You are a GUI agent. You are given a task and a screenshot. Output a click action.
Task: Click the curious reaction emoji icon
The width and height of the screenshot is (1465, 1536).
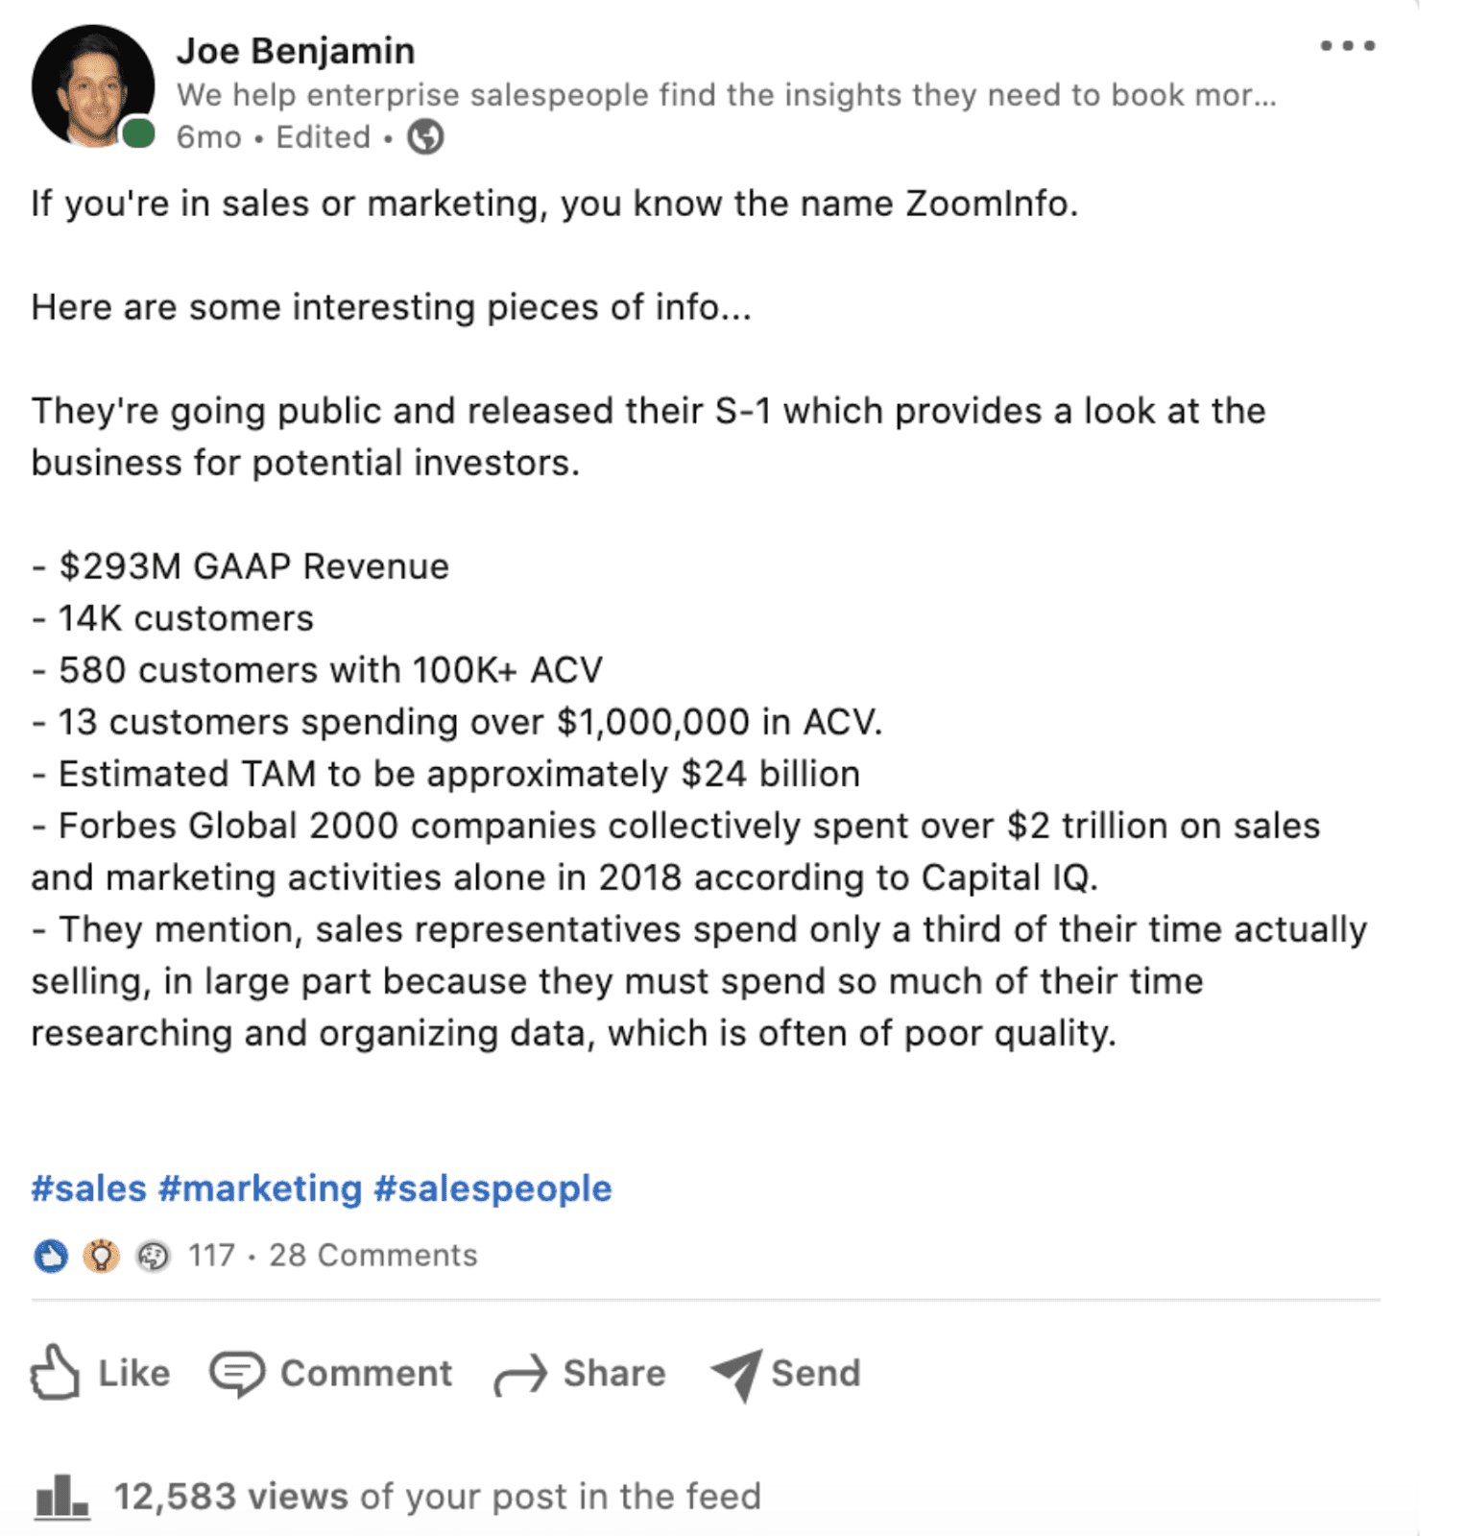pyautogui.click(x=153, y=1255)
